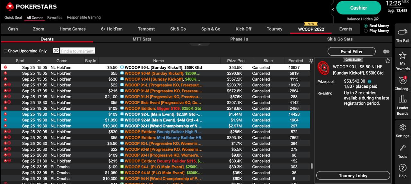Open the Kick-Off tab
This screenshot has height=184, width=411.
click(243, 29)
